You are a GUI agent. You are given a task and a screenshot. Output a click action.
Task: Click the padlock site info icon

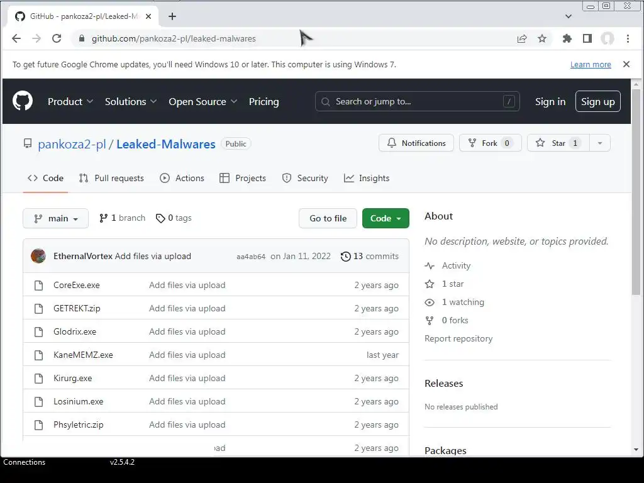coord(82,38)
